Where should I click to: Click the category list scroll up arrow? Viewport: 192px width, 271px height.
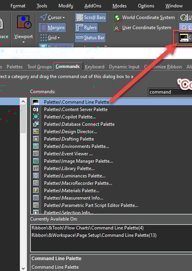[23, 102]
